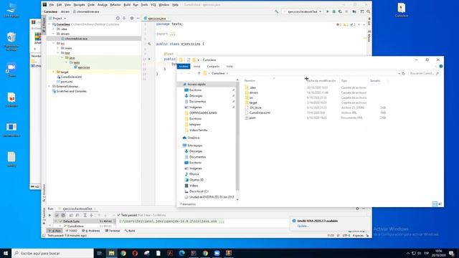The height and width of the screenshot is (258, 459).
Task: Toggle show ignored tests in Run panel
Action: click(x=63, y=215)
